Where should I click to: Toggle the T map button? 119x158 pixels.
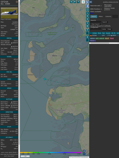click(x=78, y=2)
